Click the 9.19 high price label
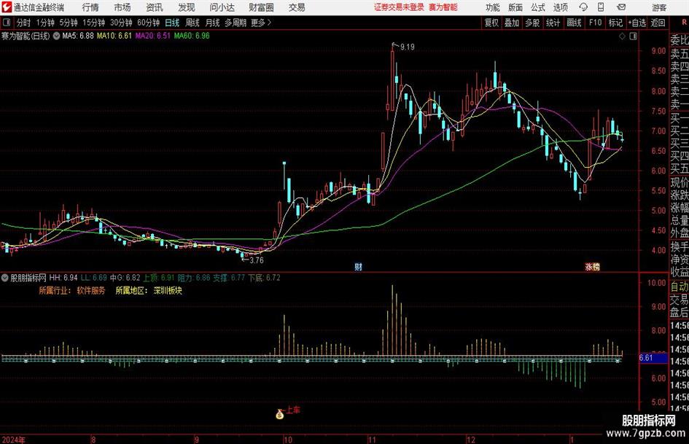This screenshot has height=444, width=689. tap(408, 47)
